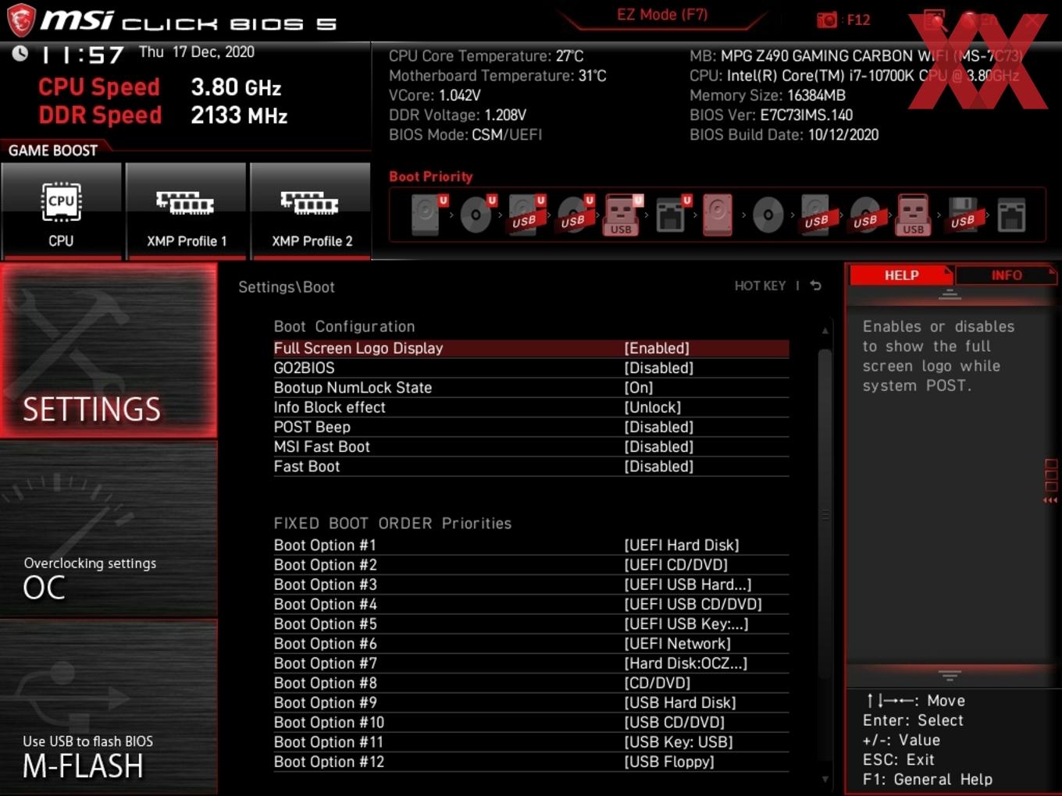This screenshot has height=796, width=1062.
Task: Open Boot Option #10 USB CD/DVD selector
Action: click(531, 722)
